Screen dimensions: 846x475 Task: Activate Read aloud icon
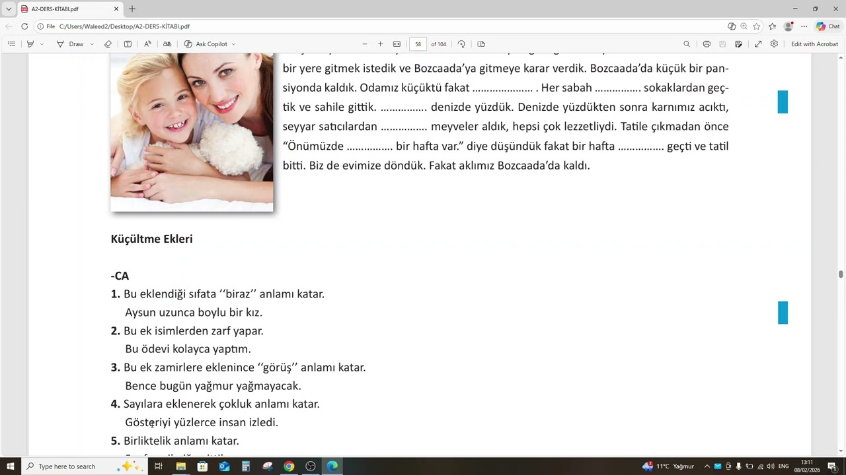(x=147, y=44)
